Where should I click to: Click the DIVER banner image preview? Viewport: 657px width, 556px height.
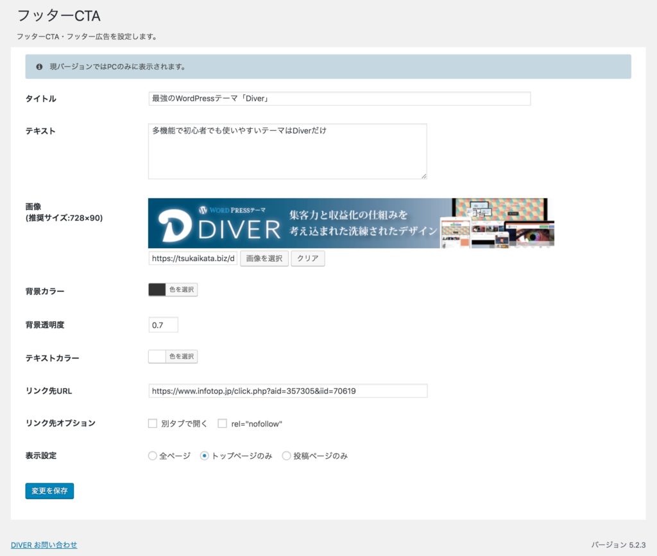point(351,223)
